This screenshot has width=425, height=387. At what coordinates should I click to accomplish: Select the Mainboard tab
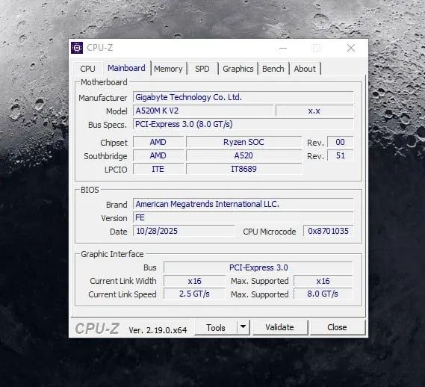pyautogui.click(x=126, y=68)
